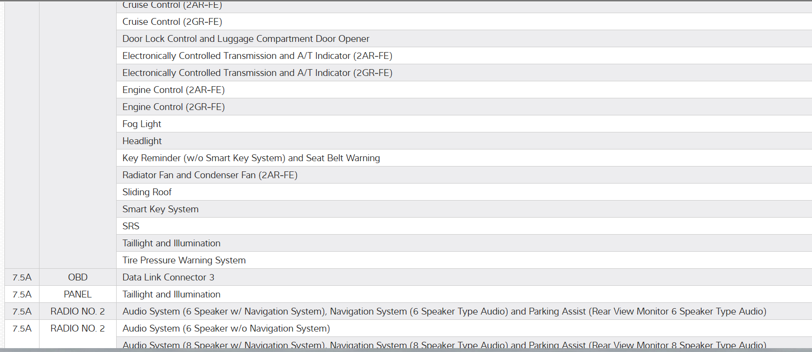Click the Cruise Control (2GR-FE) row
The width and height of the screenshot is (812, 352).
172,22
